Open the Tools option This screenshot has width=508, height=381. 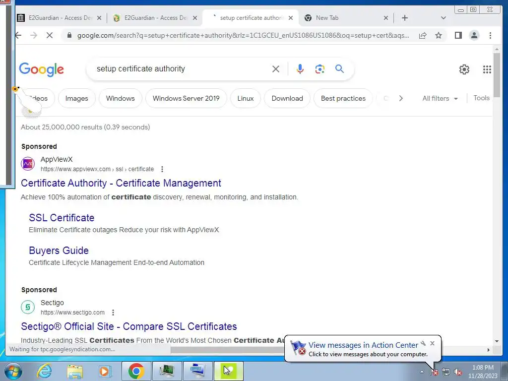click(481, 98)
